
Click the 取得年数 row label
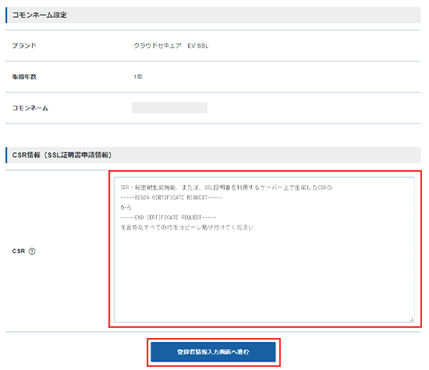click(x=24, y=76)
